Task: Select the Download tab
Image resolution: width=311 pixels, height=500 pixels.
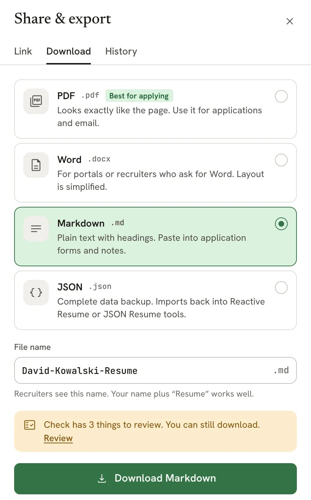Action: (x=69, y=51)
